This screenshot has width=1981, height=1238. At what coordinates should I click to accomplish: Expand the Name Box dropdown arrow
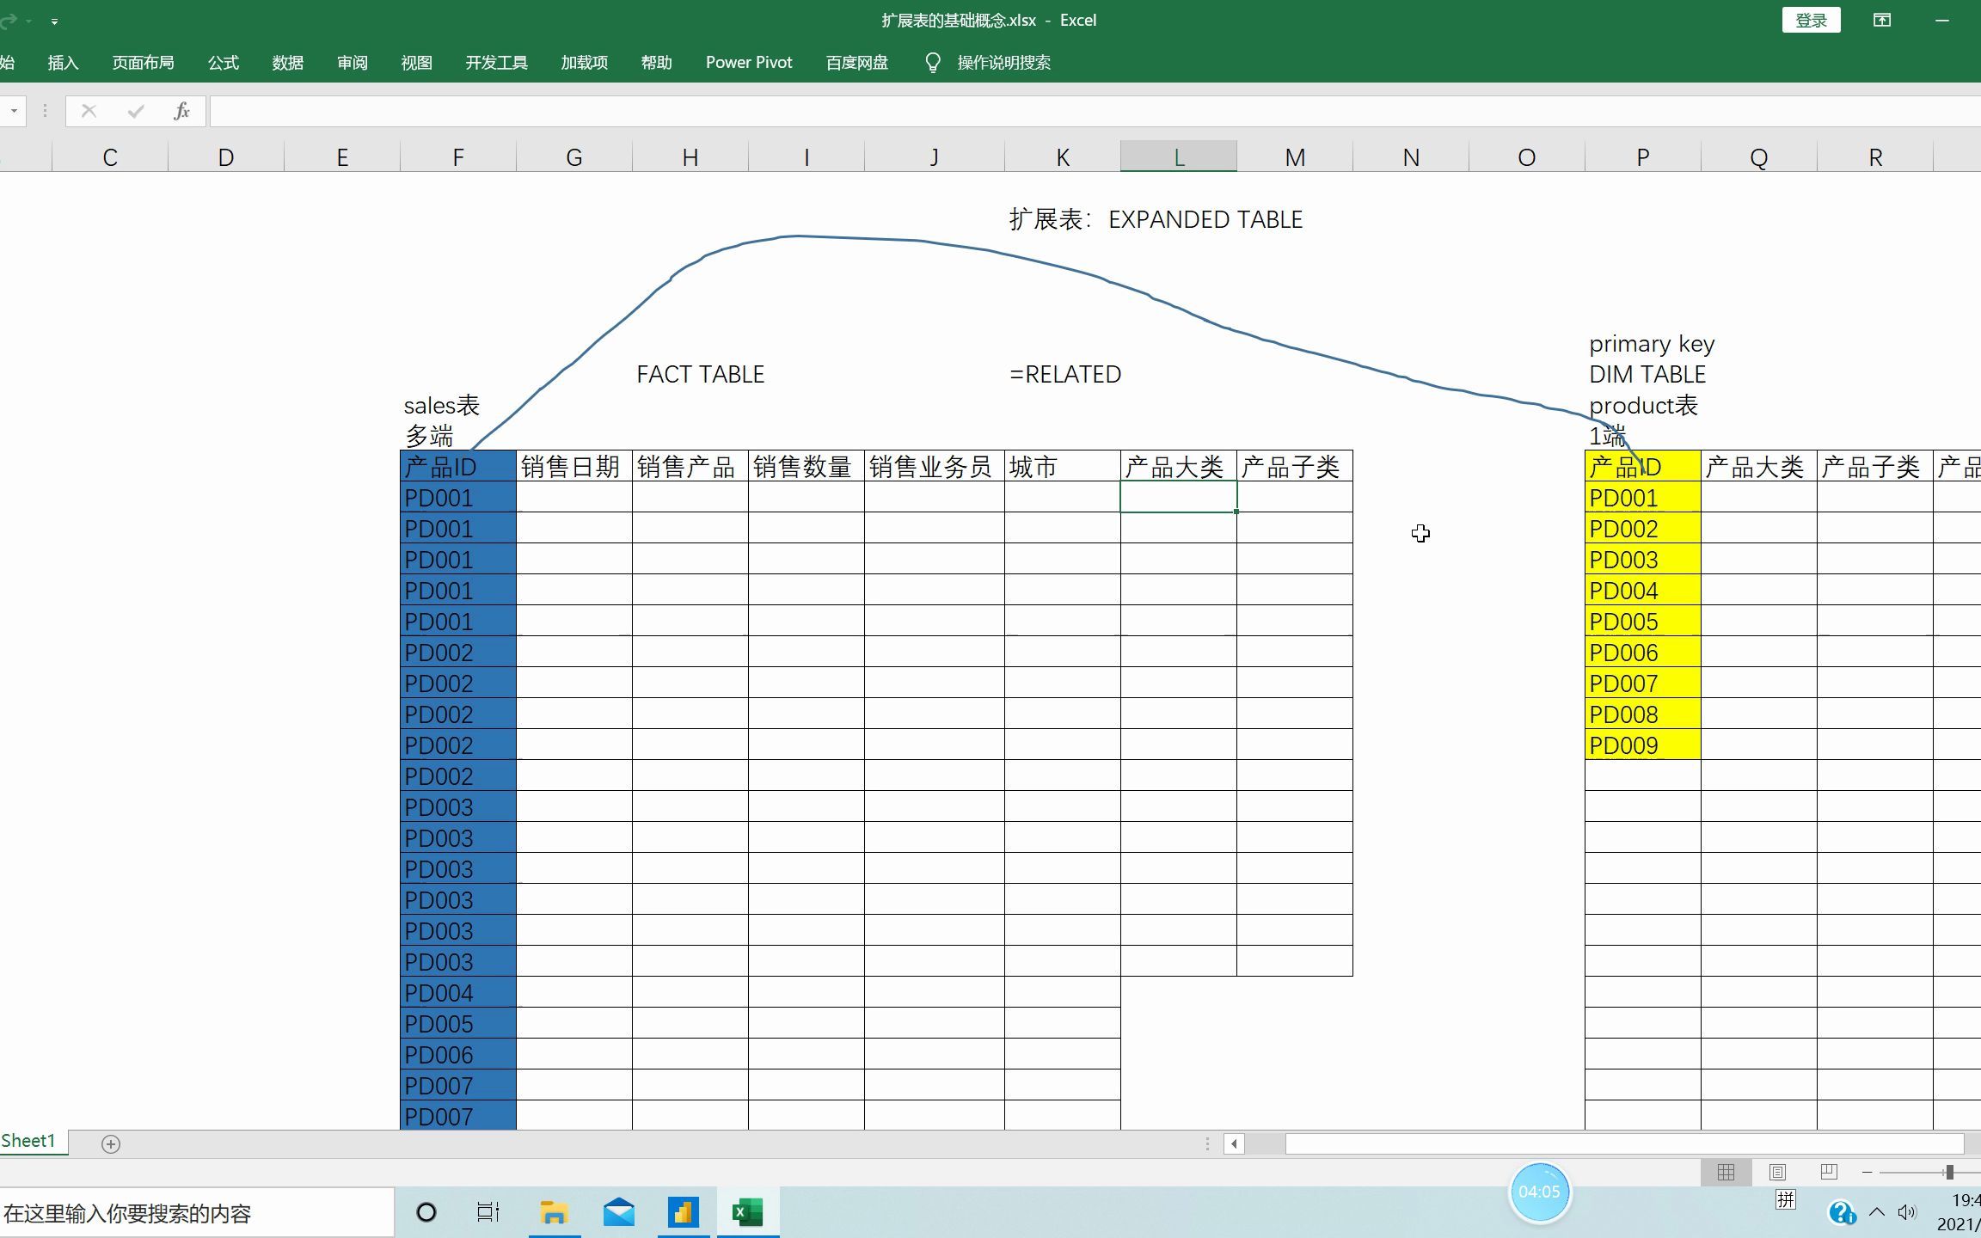pyautogui.click(x=14, y=111)
